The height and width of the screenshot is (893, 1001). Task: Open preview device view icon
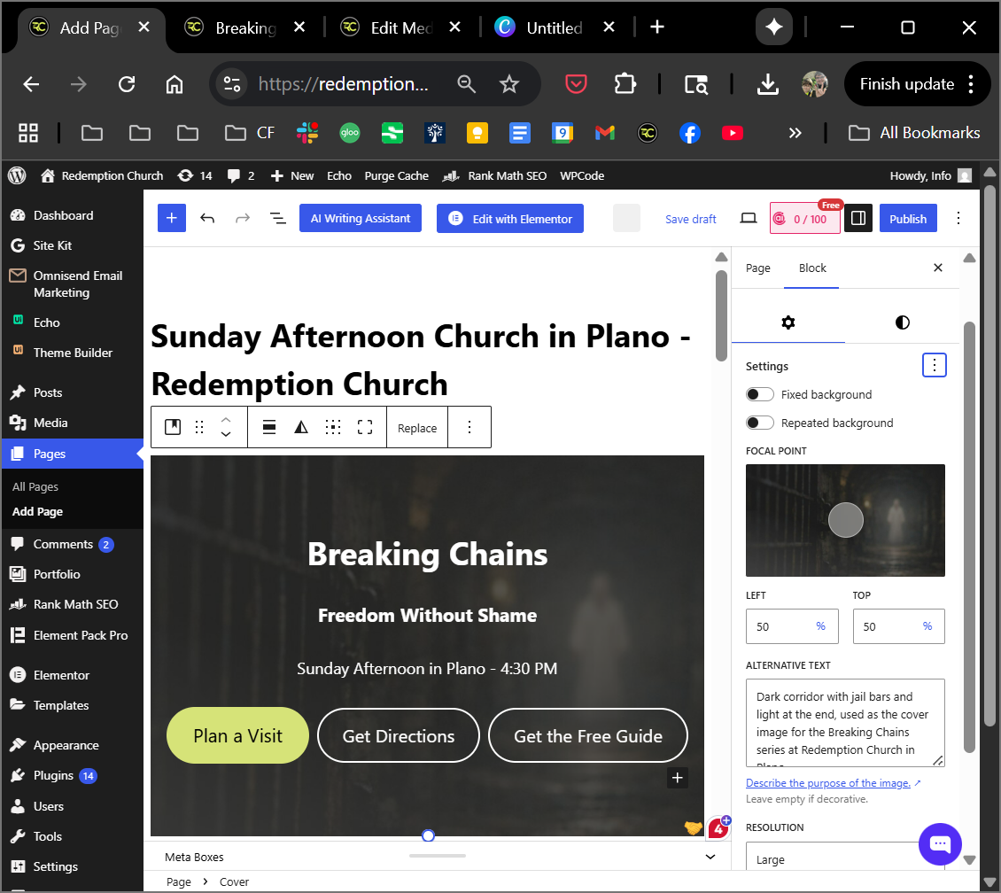tap(749, 219)
